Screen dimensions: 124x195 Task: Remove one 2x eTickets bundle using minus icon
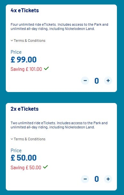click(x=85, y=179)
